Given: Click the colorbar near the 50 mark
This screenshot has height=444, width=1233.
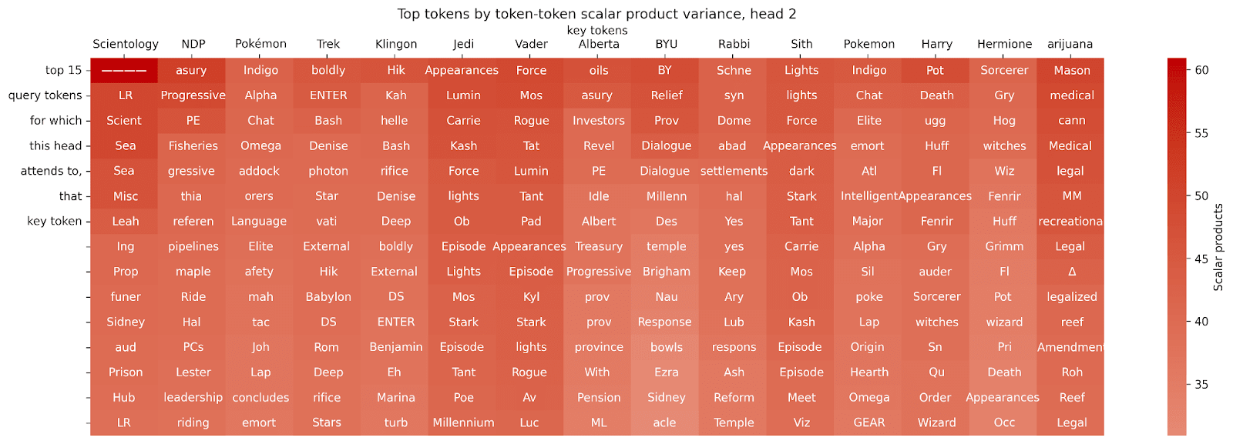Looking at the screenshot, I should pos(1177,195).
